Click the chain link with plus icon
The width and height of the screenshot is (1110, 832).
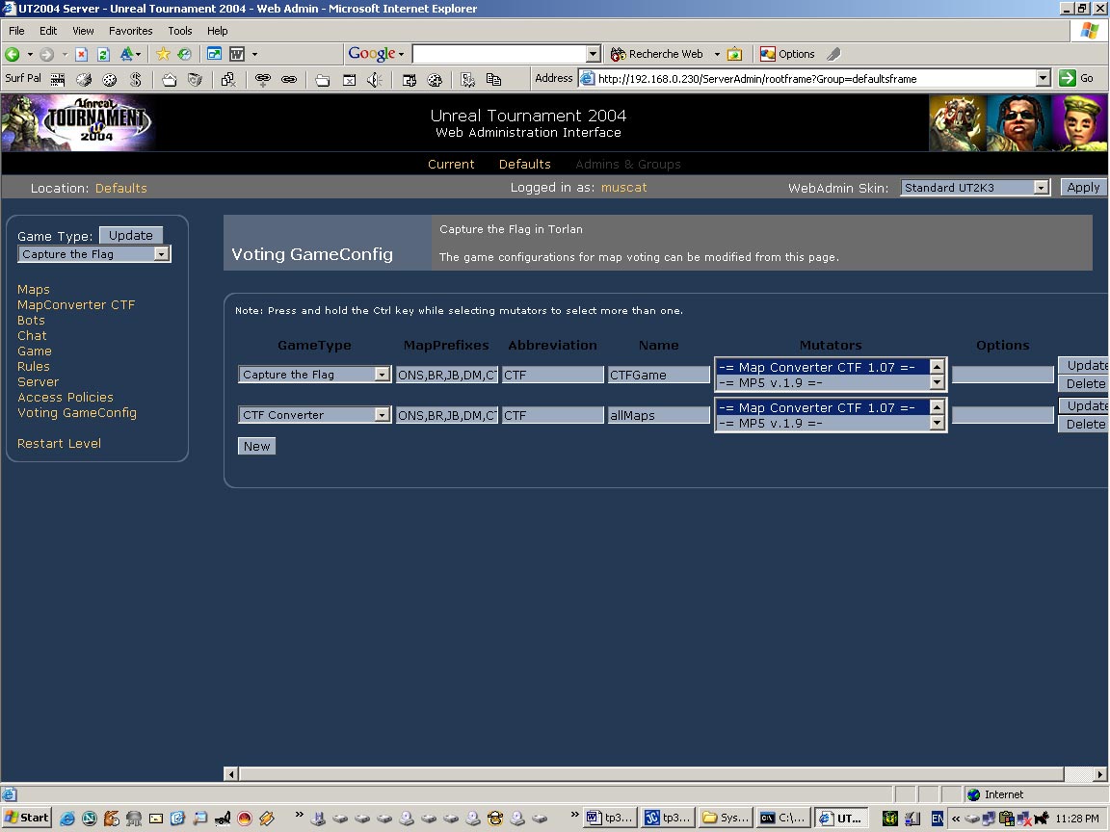pos(263,79)
